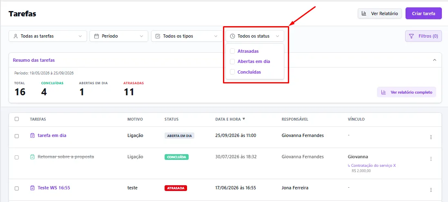Select the tarefa em dia row checkbox
Viewport: 448px width, 202px height.
point(17,136)
